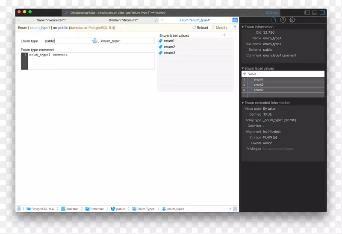Click the trash icon in bottom bar
This screenshot has height=234, width=342.
tap(235, 209)
